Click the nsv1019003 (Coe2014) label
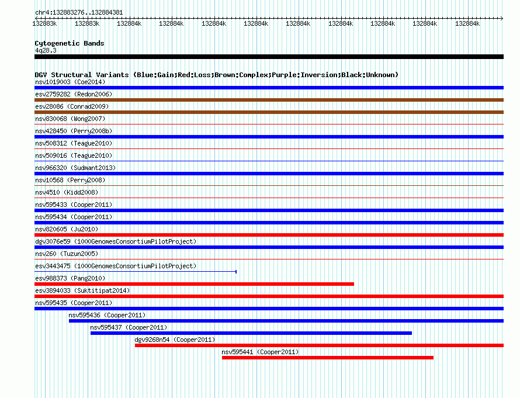520x398 pixels. pyautogui.click(x=70, y=82)
